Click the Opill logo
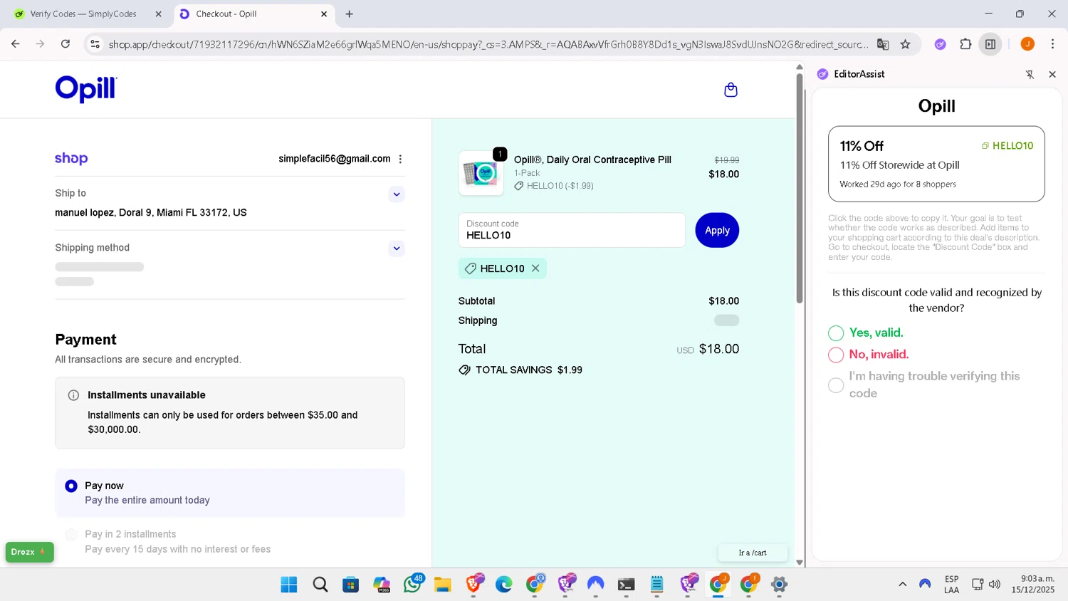The width and height of the screenshot is (1068, 601). [x=86, y=89]
